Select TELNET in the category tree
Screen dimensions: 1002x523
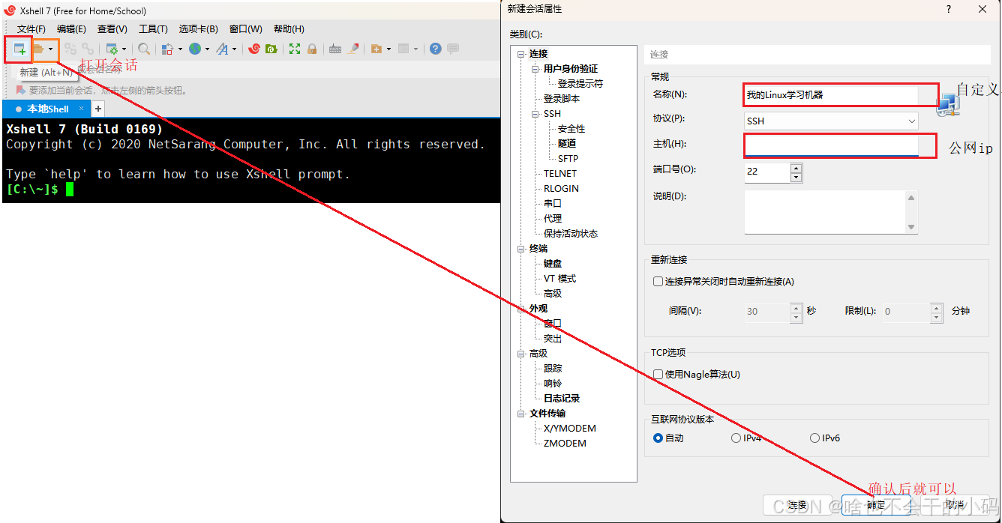560,173
